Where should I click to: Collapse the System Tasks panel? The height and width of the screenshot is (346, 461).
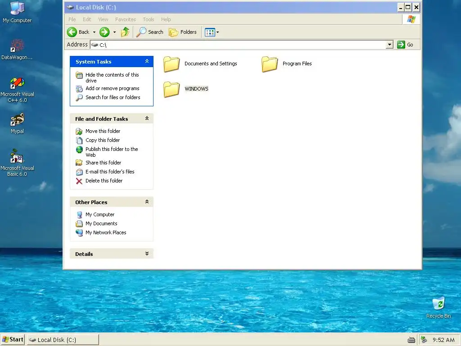tap(147, 61)
